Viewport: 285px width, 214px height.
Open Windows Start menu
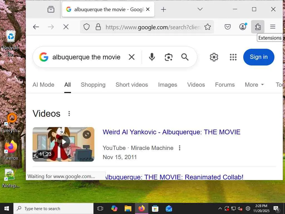coord(7,208)
